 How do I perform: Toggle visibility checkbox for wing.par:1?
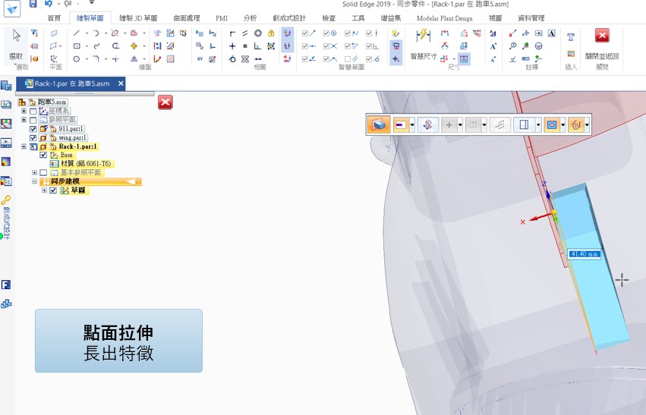click(x=33, y=138)
